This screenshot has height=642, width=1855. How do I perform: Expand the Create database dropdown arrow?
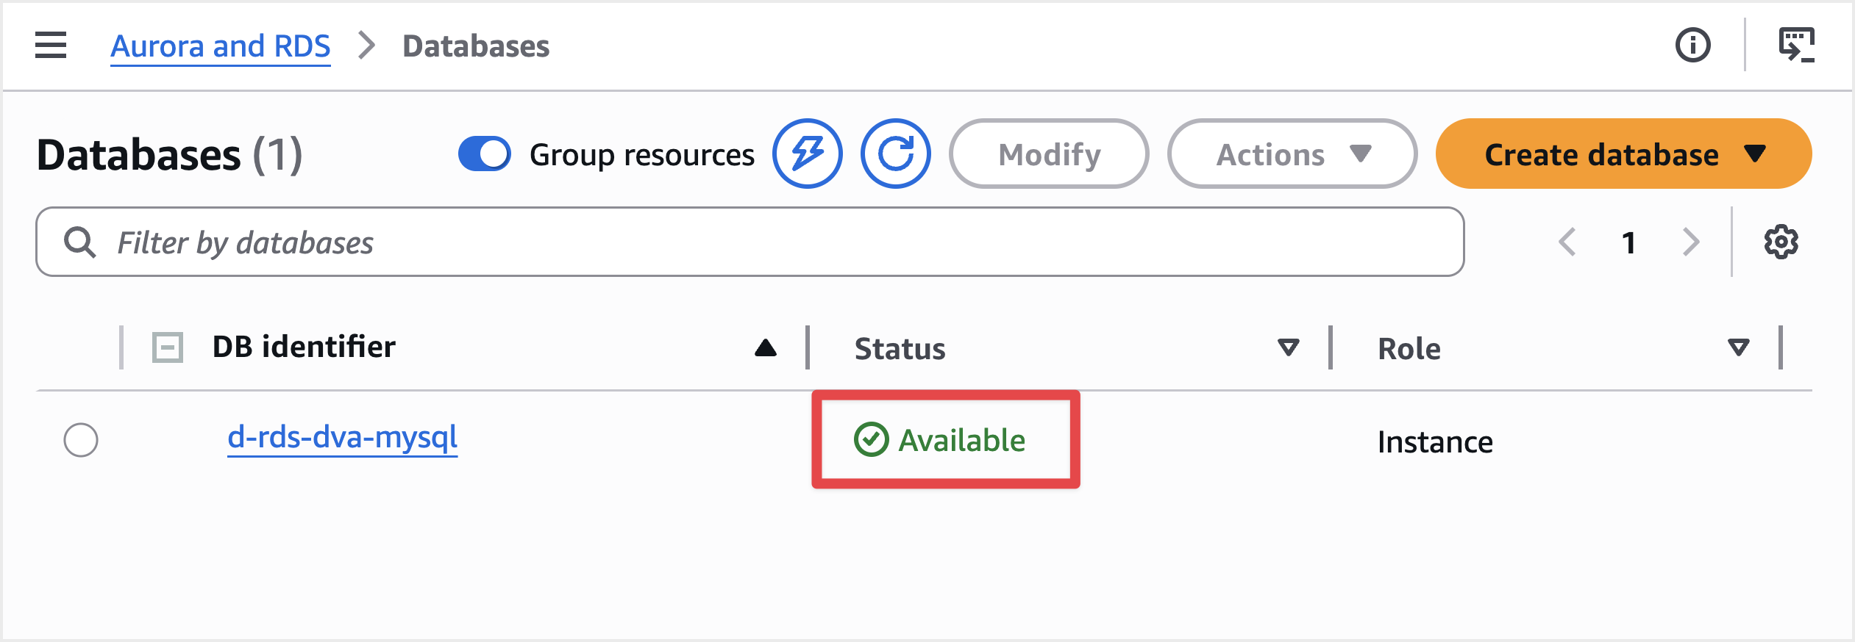pyautogui.click(x=1755, y=154)
